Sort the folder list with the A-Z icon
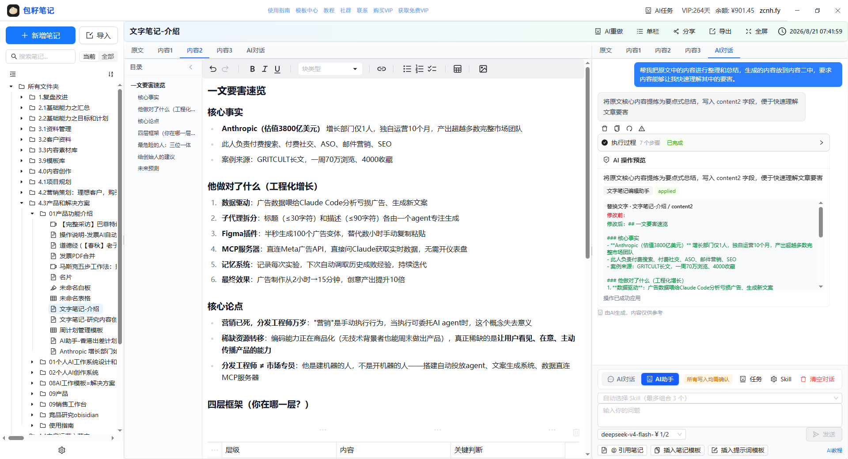 coord(111,74)
